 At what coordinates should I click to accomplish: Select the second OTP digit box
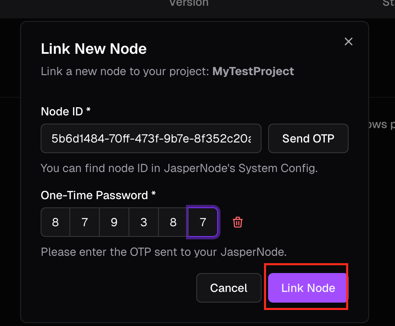85,222
